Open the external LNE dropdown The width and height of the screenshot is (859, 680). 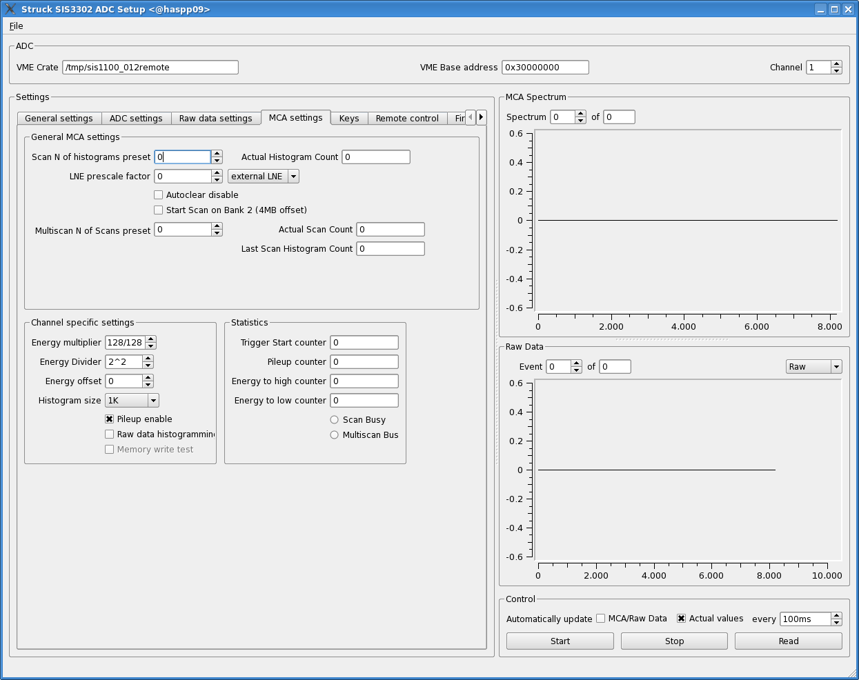tap(264, 177)
